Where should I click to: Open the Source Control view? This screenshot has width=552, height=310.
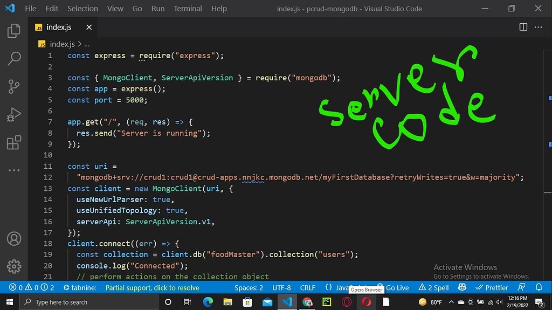click(14, 86)
